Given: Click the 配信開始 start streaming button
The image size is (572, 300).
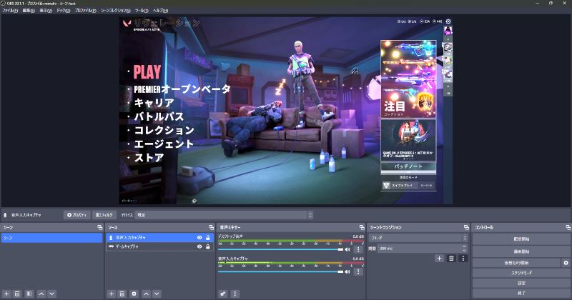Looking at the screenshot, I should tap(521, 239).
